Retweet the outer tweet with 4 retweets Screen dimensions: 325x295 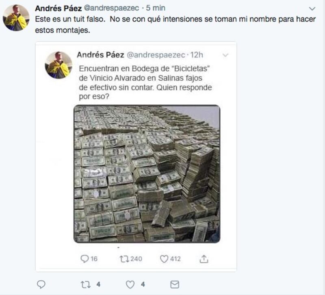point(86,284)
